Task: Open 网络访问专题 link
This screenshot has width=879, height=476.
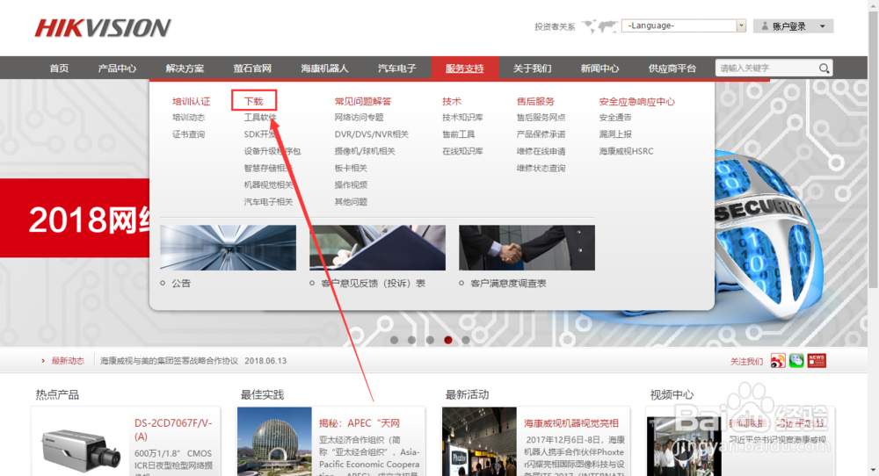Action: (359, 118)
